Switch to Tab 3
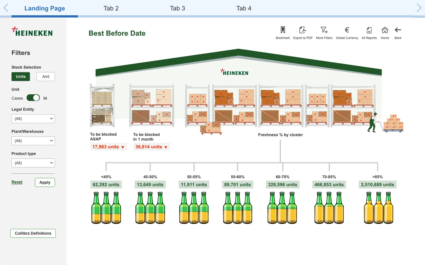425x265 pixels. point(177,8)
